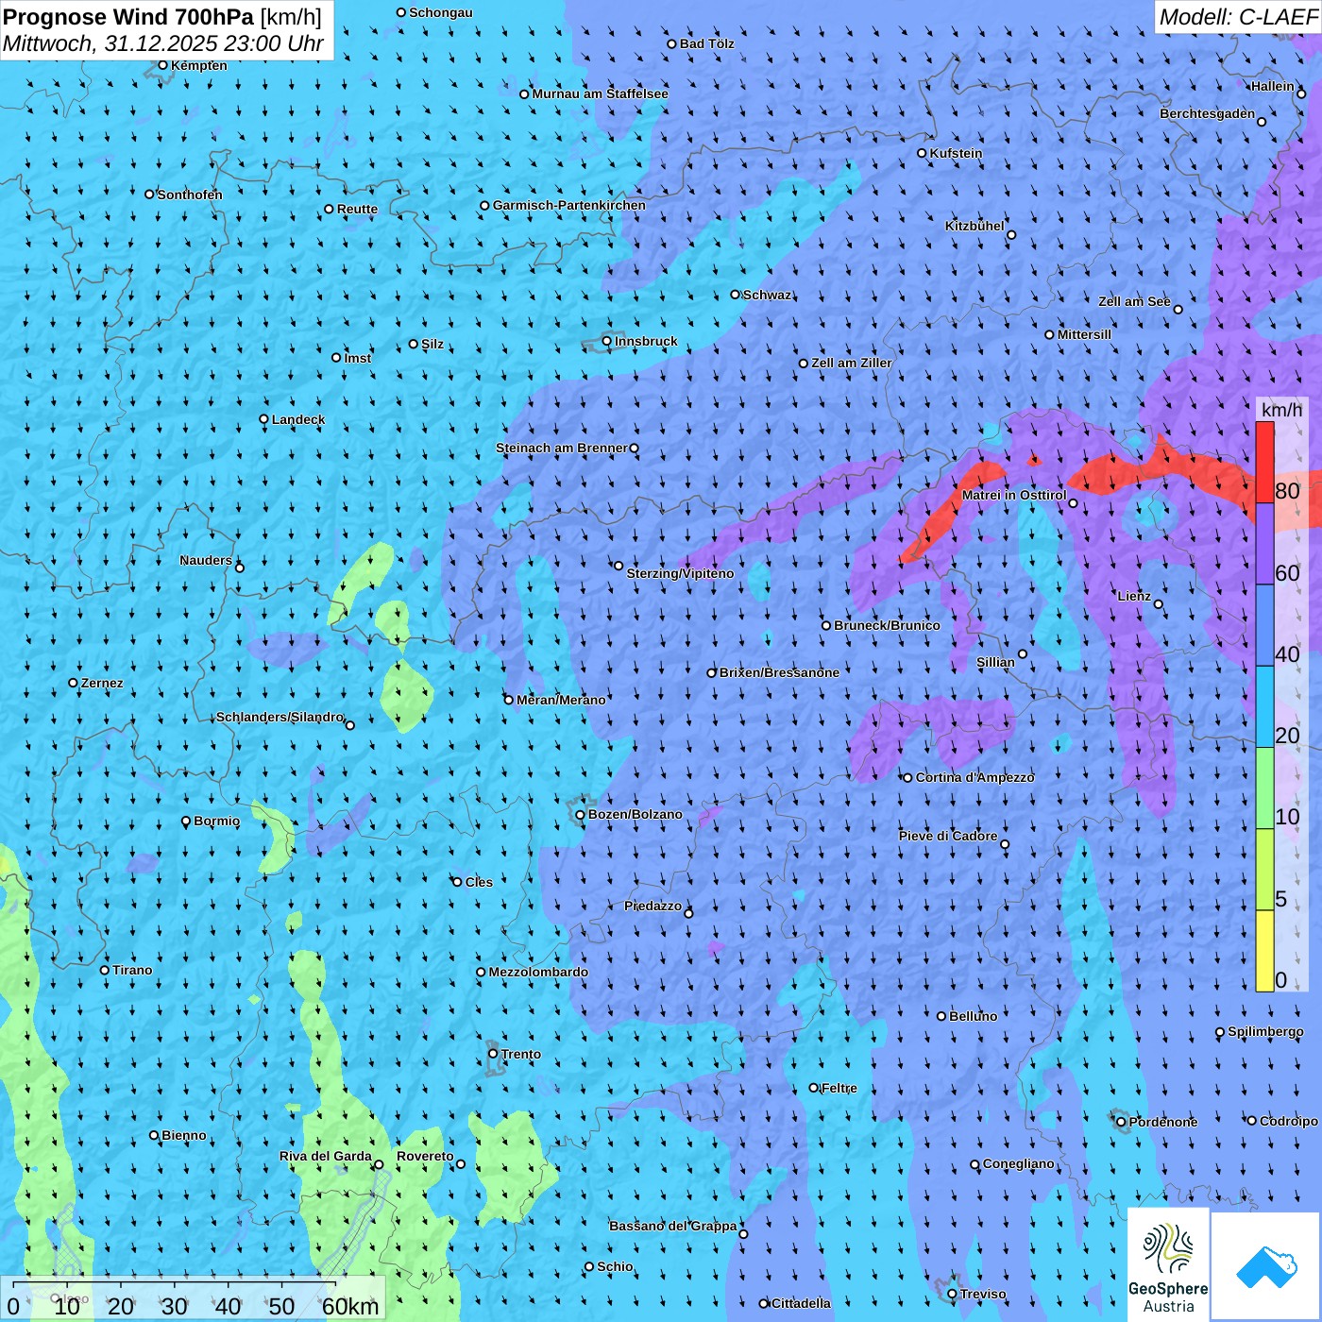The height and width of the screenshot is (1322, 1322).
Task: Click the 'Codroipo' label
Action: (1289, 1121)
